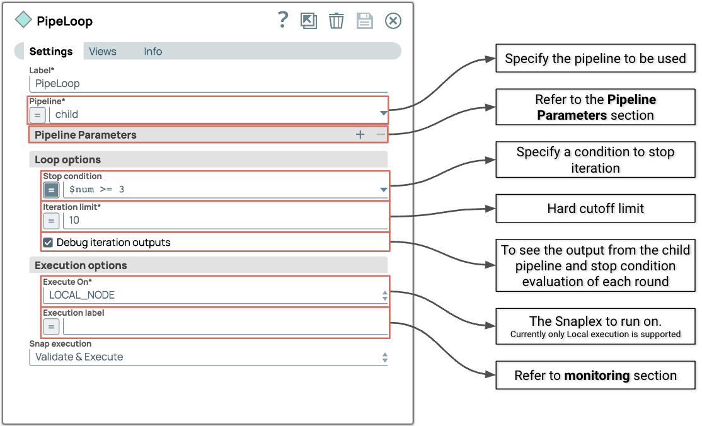Toggle expression button for Execution label
702x426 pixels.
point(51,326)
